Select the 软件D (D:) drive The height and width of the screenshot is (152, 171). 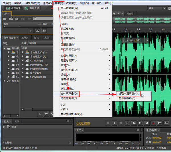(x=35, y=73)
